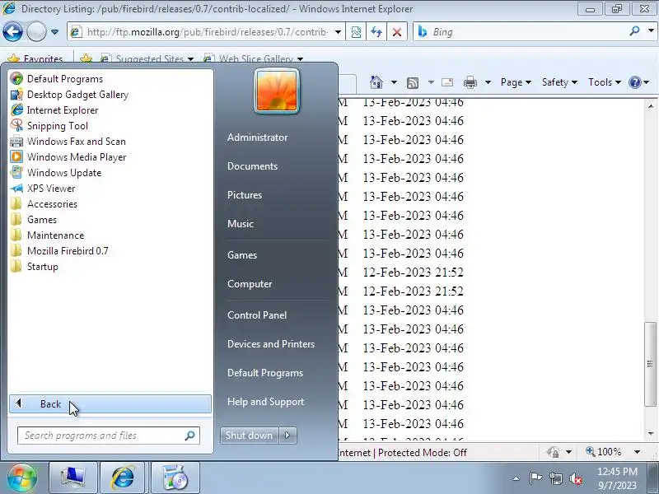Open the Feeds dropdown arrow
Image resolution: width=659 pixels, height=494 pixels.
point(431,82)
